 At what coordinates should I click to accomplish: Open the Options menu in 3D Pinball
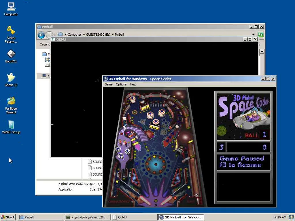coord(121,84)
